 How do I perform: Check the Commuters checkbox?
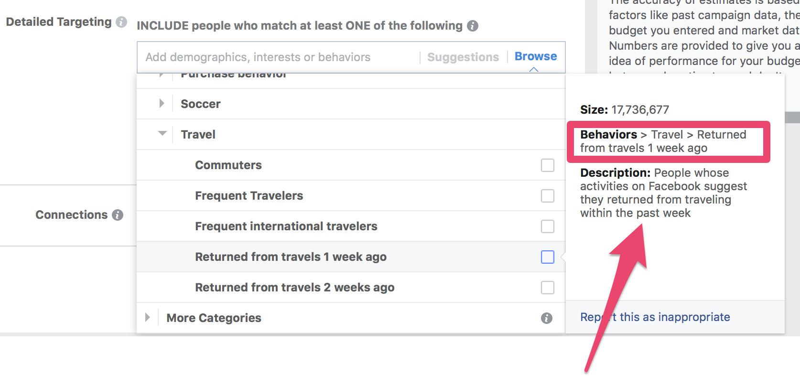[x=548, y=165]
